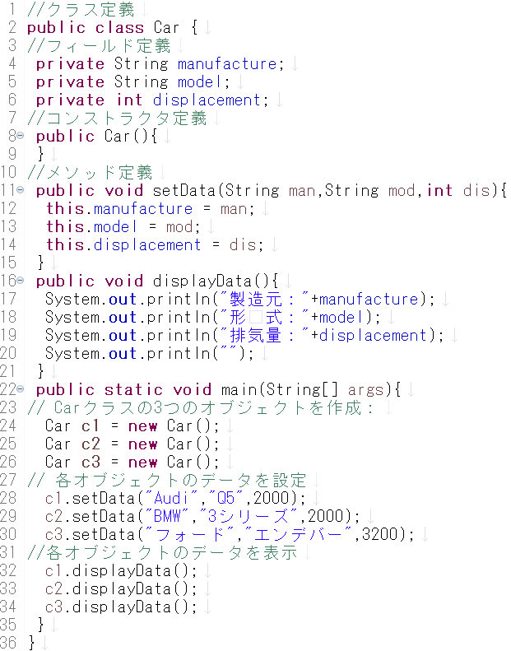The height and width of the screenshot is (651, 511).
Task: Click line number 20 in the gutter
Action: tap(8, 353)
